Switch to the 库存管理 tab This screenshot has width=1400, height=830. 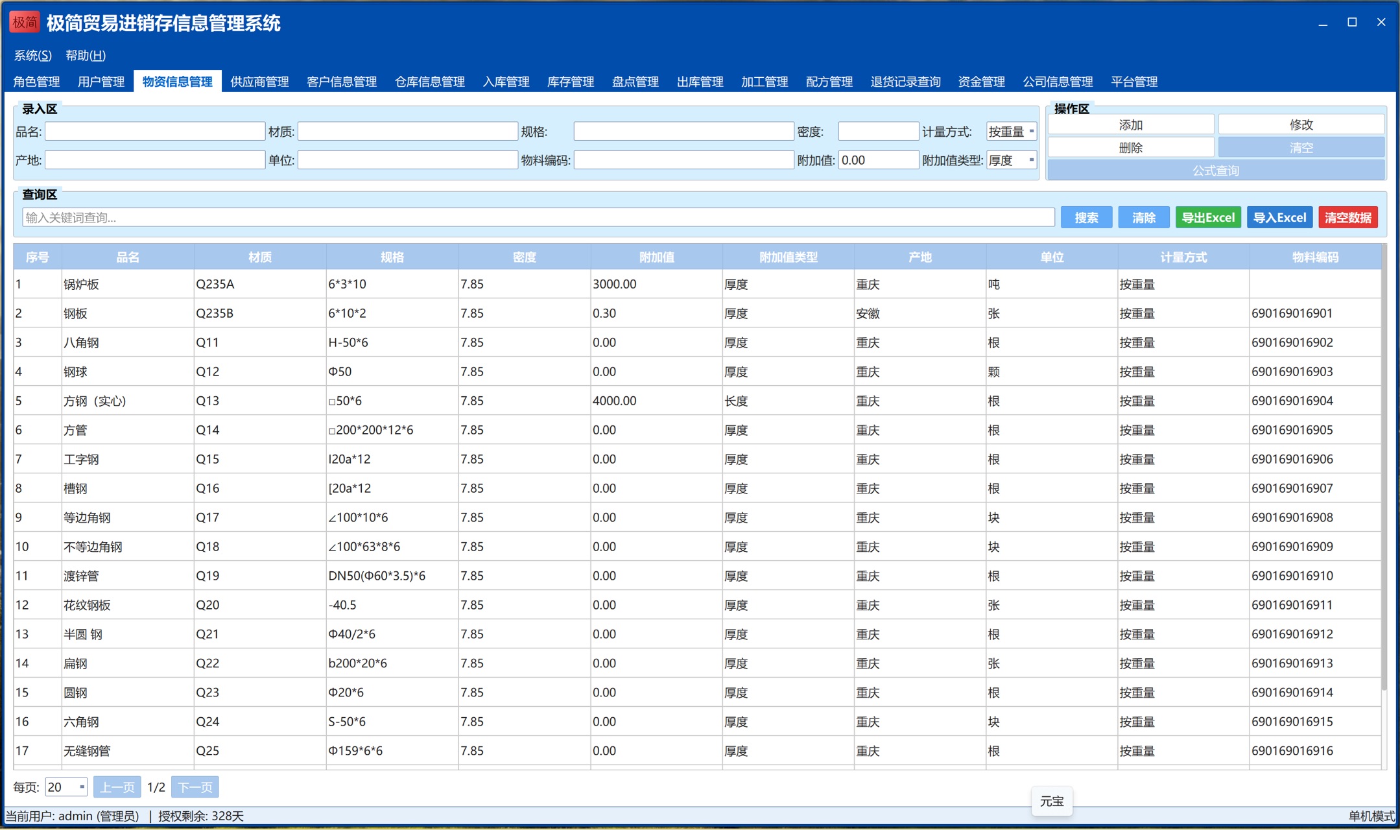571,82
